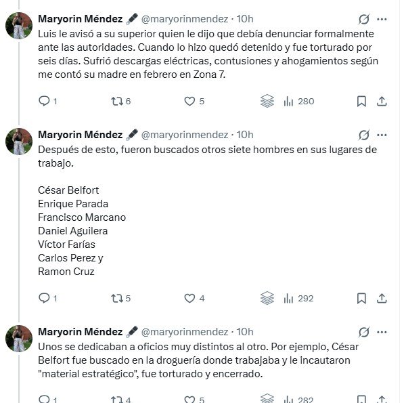The image size is (406, 403).
Task: Like the tweet listing César Belfort names
Action: coord(194,298)
